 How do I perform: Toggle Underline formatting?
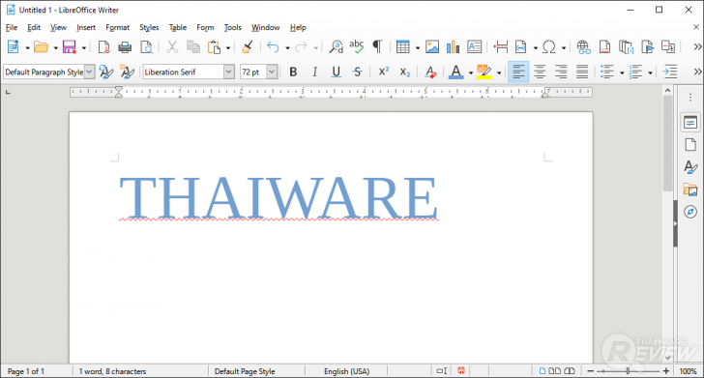pos(336,72)
